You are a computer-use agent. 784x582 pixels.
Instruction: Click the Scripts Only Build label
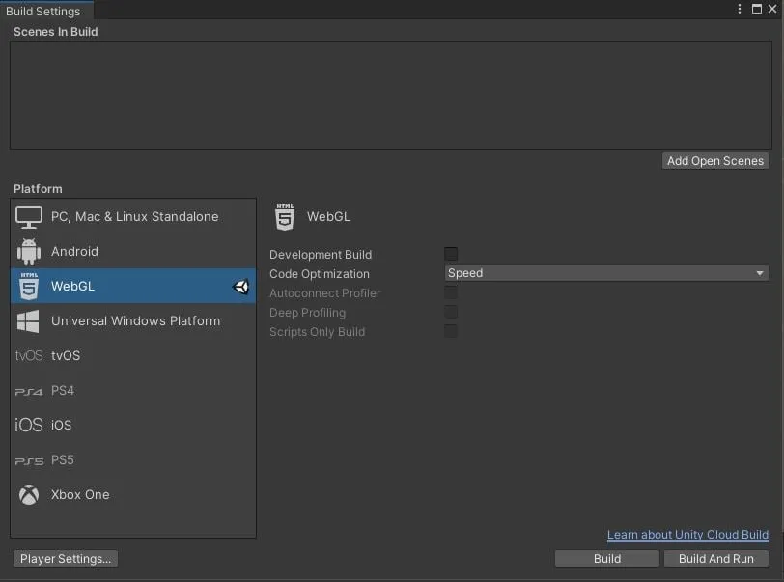tap(317, 331)
